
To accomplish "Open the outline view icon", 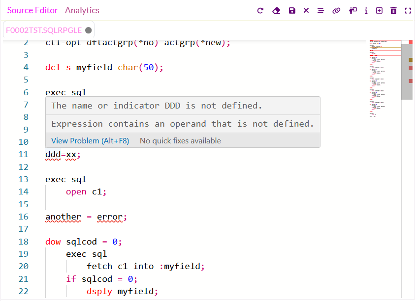I will tap(320, 10).
